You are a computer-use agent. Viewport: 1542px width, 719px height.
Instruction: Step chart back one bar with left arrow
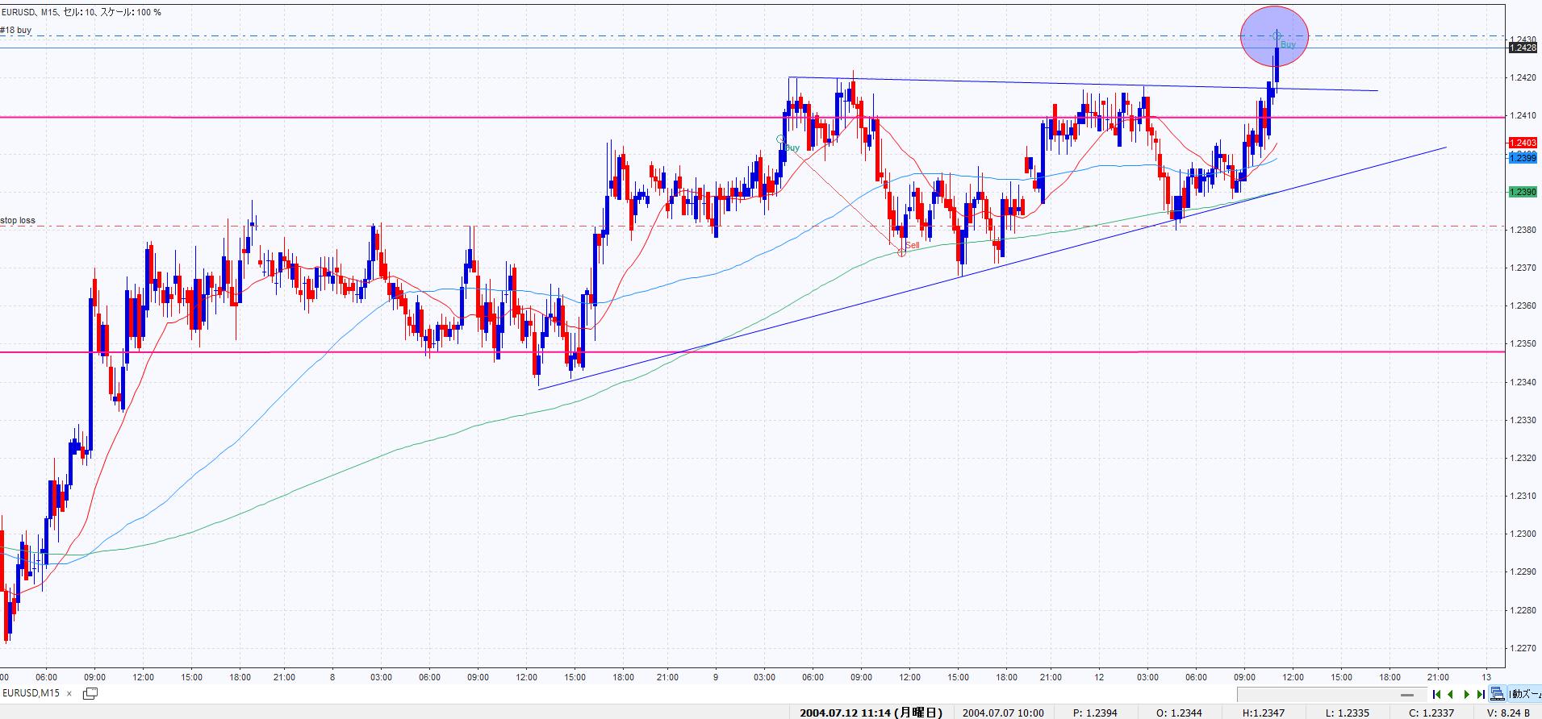click(1451, 694)
